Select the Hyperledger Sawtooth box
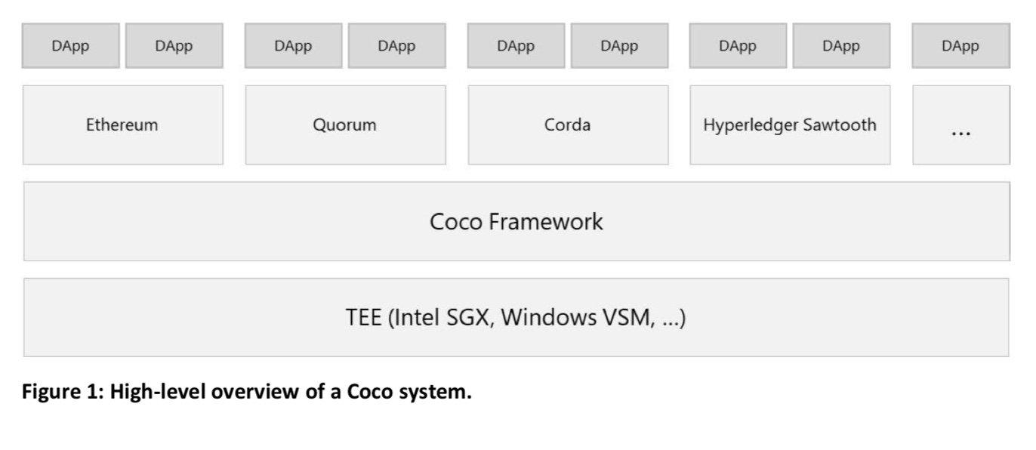This screenshot has width=1036, height=450. click(790, 125)
